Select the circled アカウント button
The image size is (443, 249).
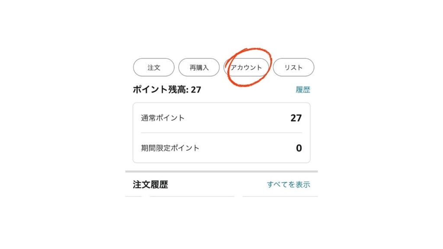(x=246, y=67)
